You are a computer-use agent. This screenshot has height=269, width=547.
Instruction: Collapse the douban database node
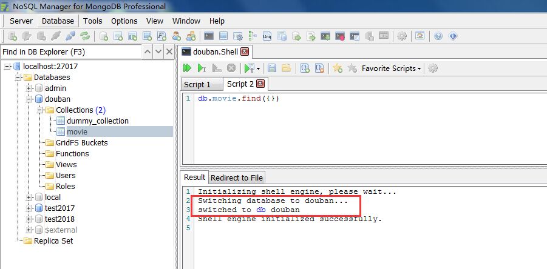[x=29, y=99]
